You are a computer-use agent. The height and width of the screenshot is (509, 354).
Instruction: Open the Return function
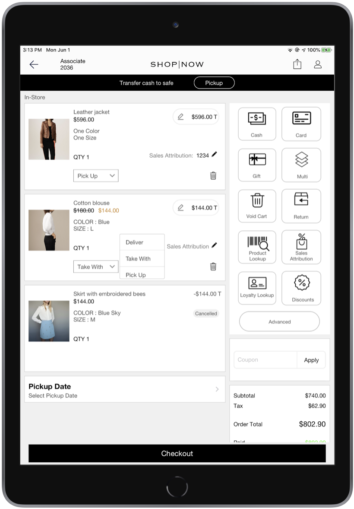301,206
